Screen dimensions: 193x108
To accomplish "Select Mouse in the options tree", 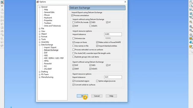I will click(47, 15).
